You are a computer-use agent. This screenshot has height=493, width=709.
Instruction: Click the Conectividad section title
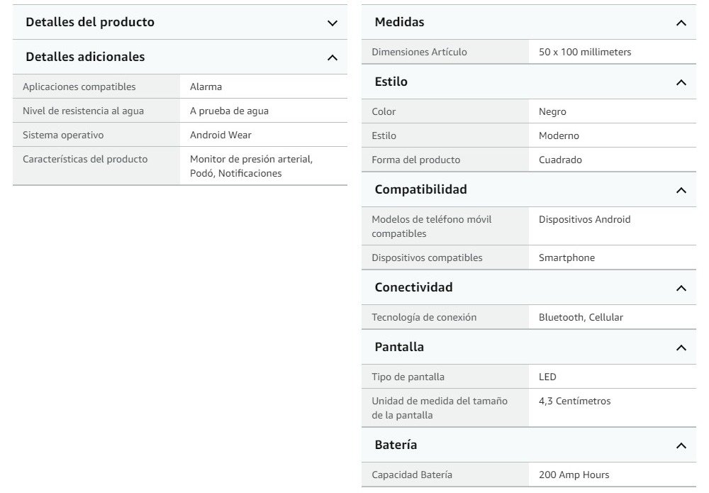pyautogui.click(x=413, y=287)
